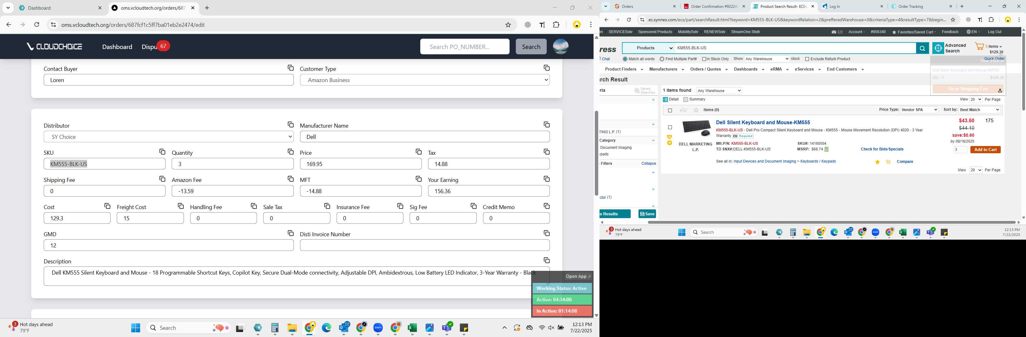The height and width of the screenshot is (337, 1026).
Task: Click the Save search button
Action: click(x=647, y=214)
